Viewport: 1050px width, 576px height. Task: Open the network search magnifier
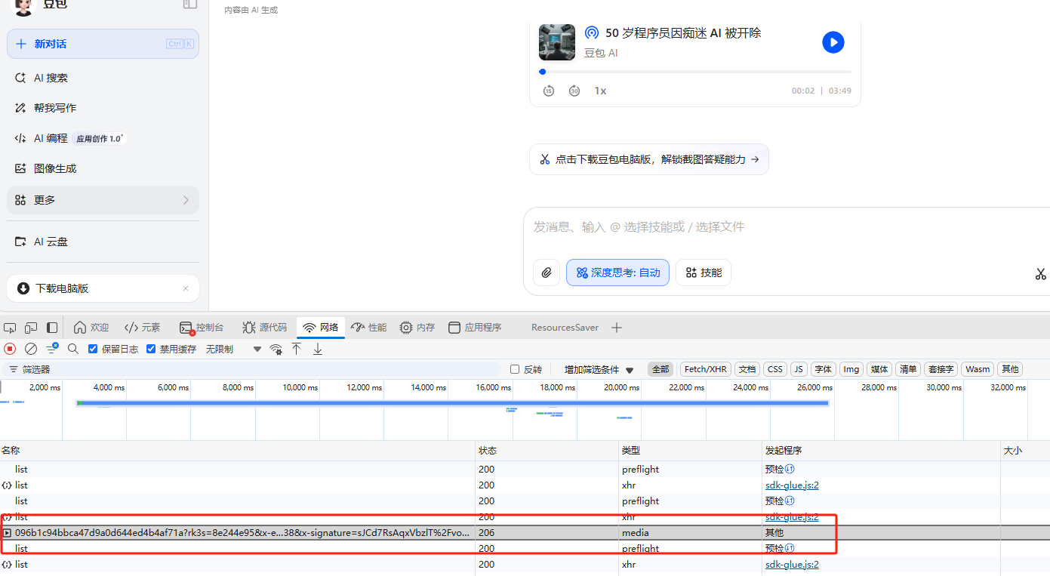(73, 349)
